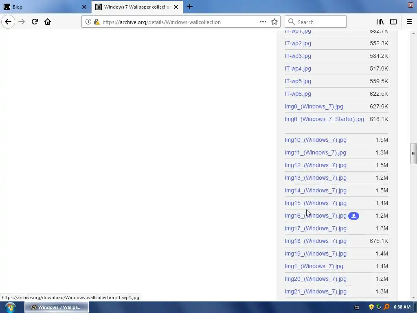Open a new tab with plus button
The height and width of the screenshot is (313, 417).
(x=190, y=7)
